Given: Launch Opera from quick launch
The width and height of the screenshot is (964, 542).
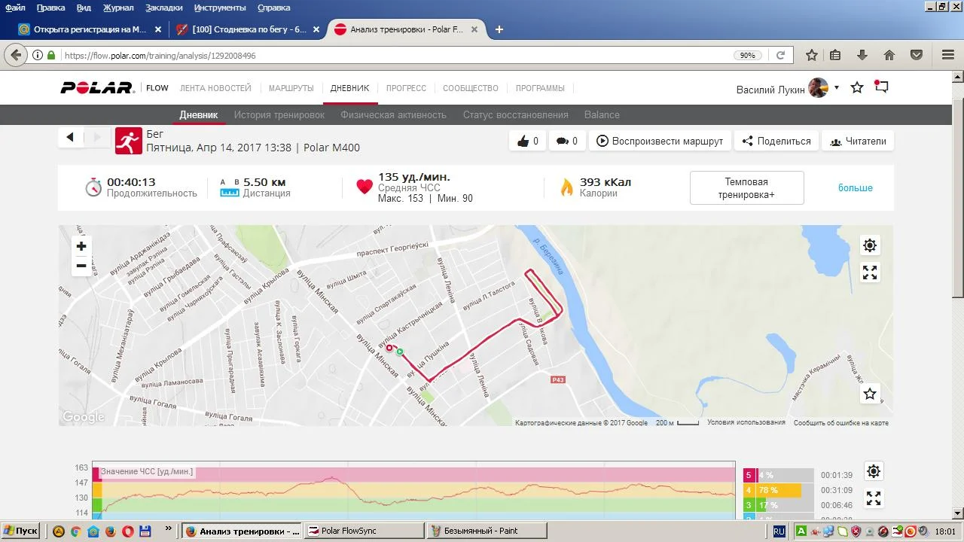Looking at the screenshot, I should (x=128, y=531).
